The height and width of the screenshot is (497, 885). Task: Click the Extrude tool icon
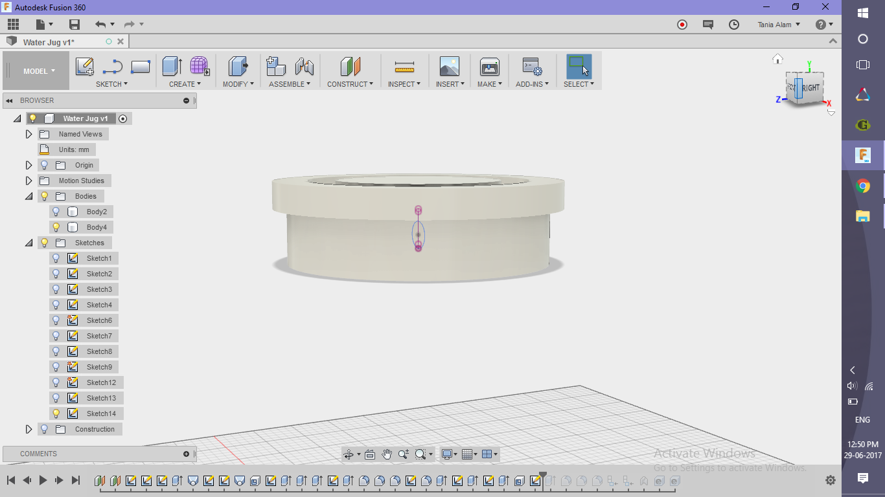[x=172, y=67]
